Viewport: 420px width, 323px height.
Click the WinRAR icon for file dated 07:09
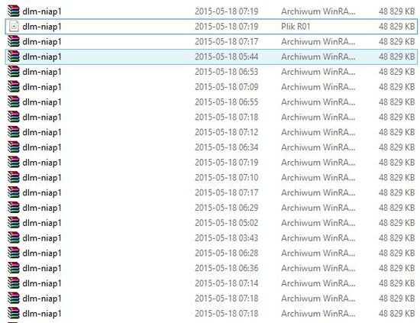pos(14,87)
